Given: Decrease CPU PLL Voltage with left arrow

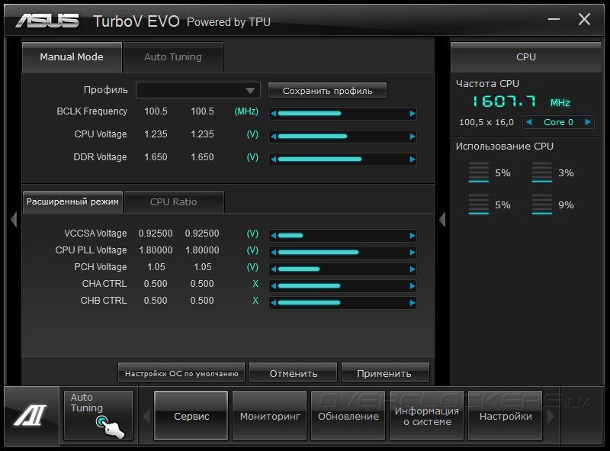Looking at the screenshot, I should click(274, 253).
